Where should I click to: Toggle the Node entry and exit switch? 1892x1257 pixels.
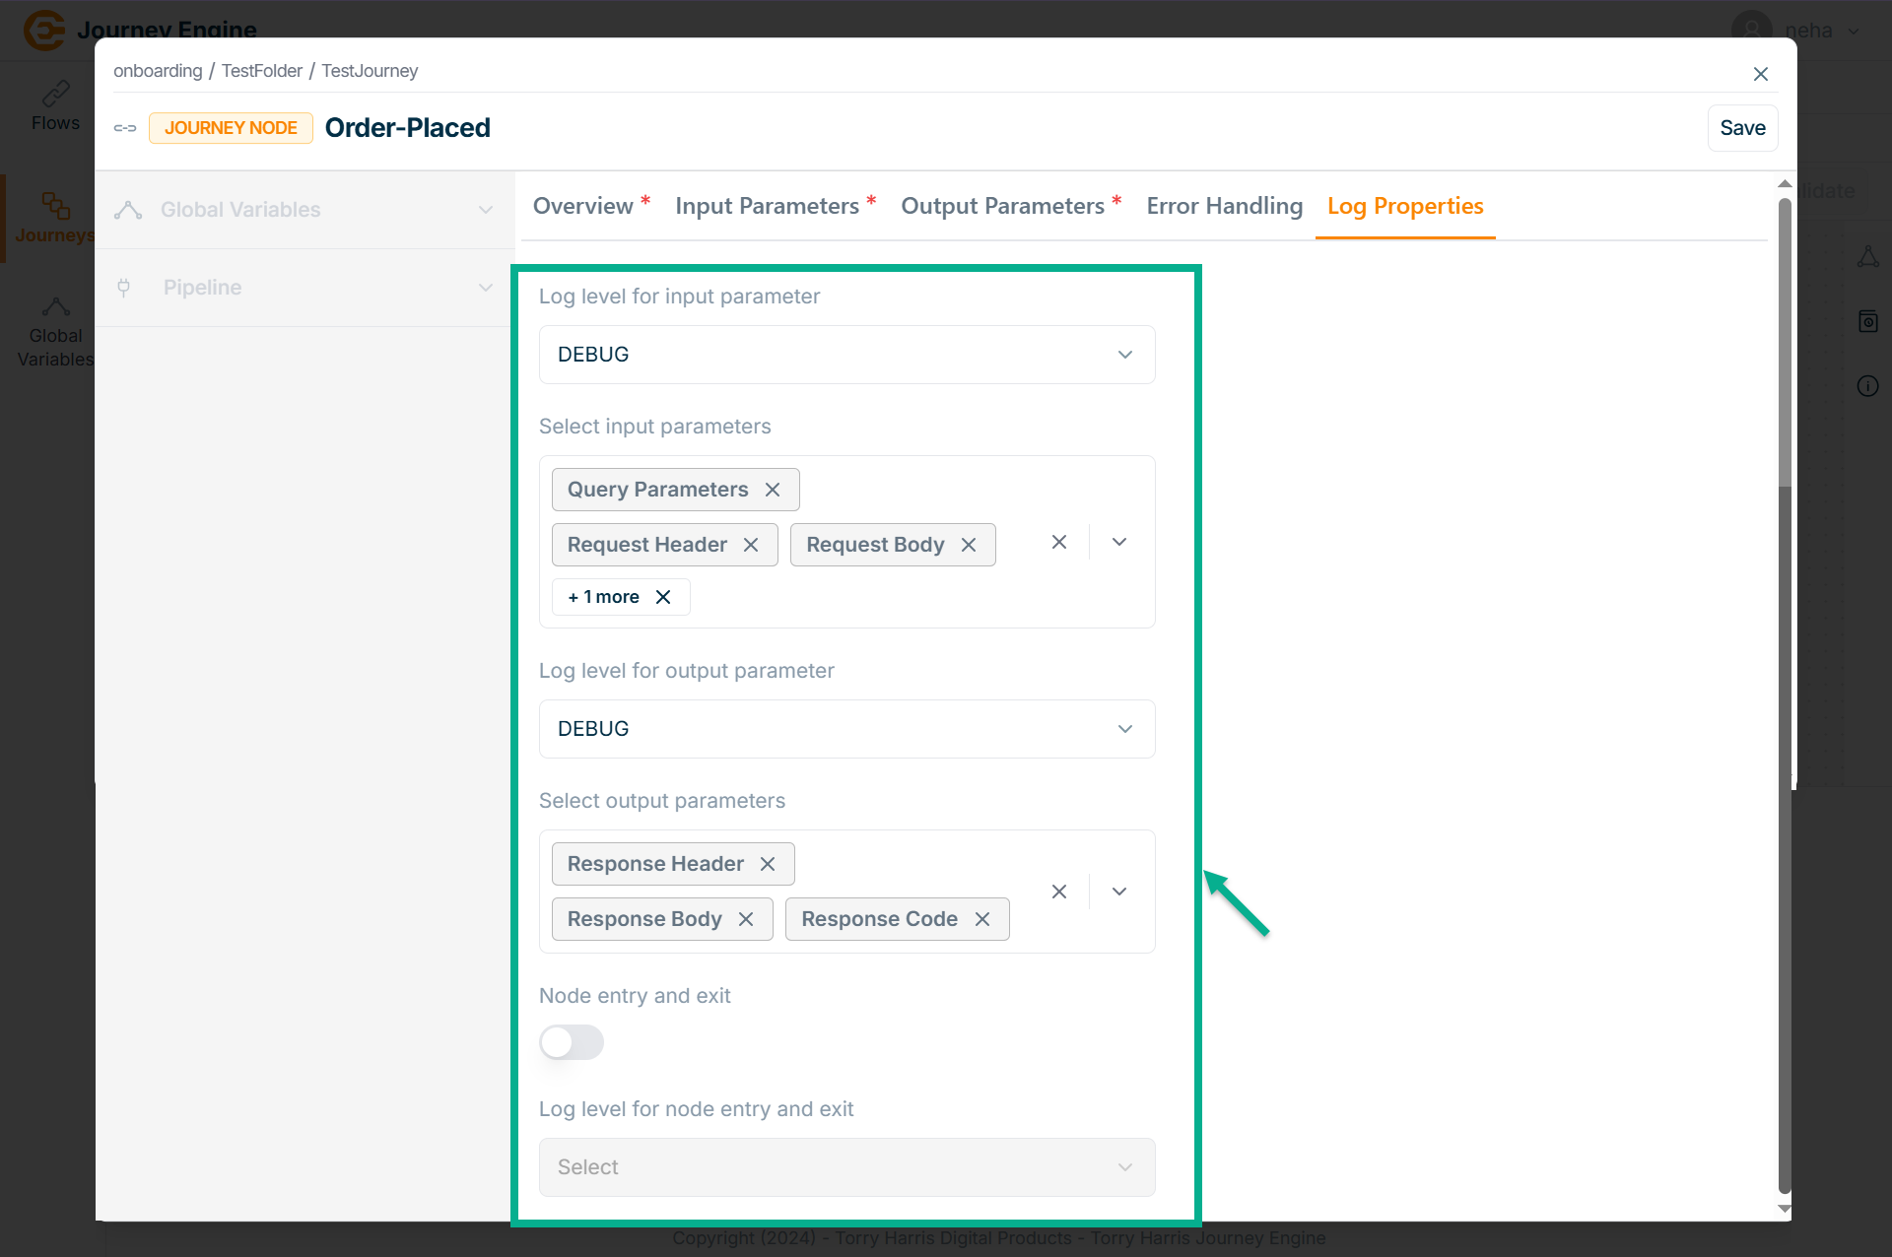point(572,1042)
